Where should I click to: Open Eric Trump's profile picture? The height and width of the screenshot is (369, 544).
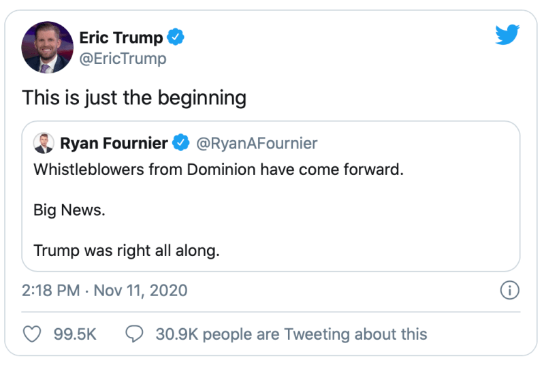[x=47, y=47]
